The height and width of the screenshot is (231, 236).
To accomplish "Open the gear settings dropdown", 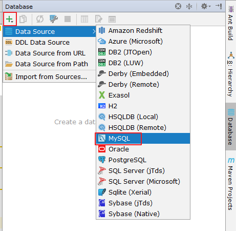I will pyautogui.click(x=206, y=7).
